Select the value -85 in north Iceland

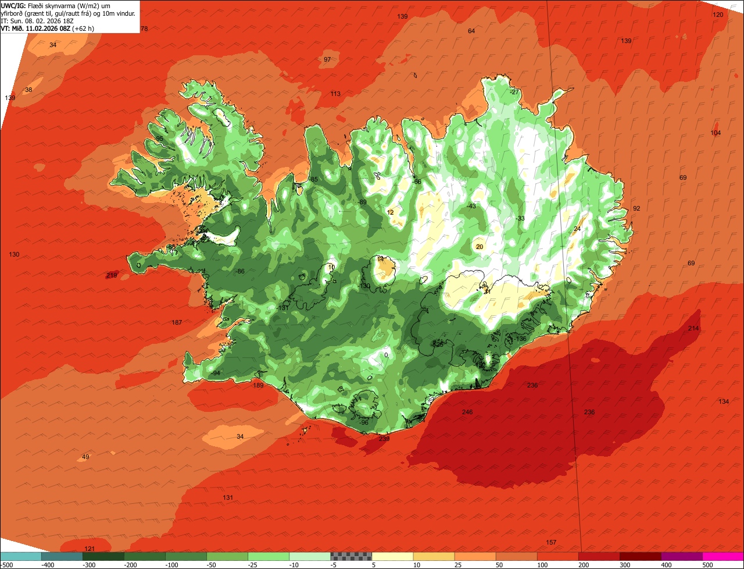click(x=313, y=179)
